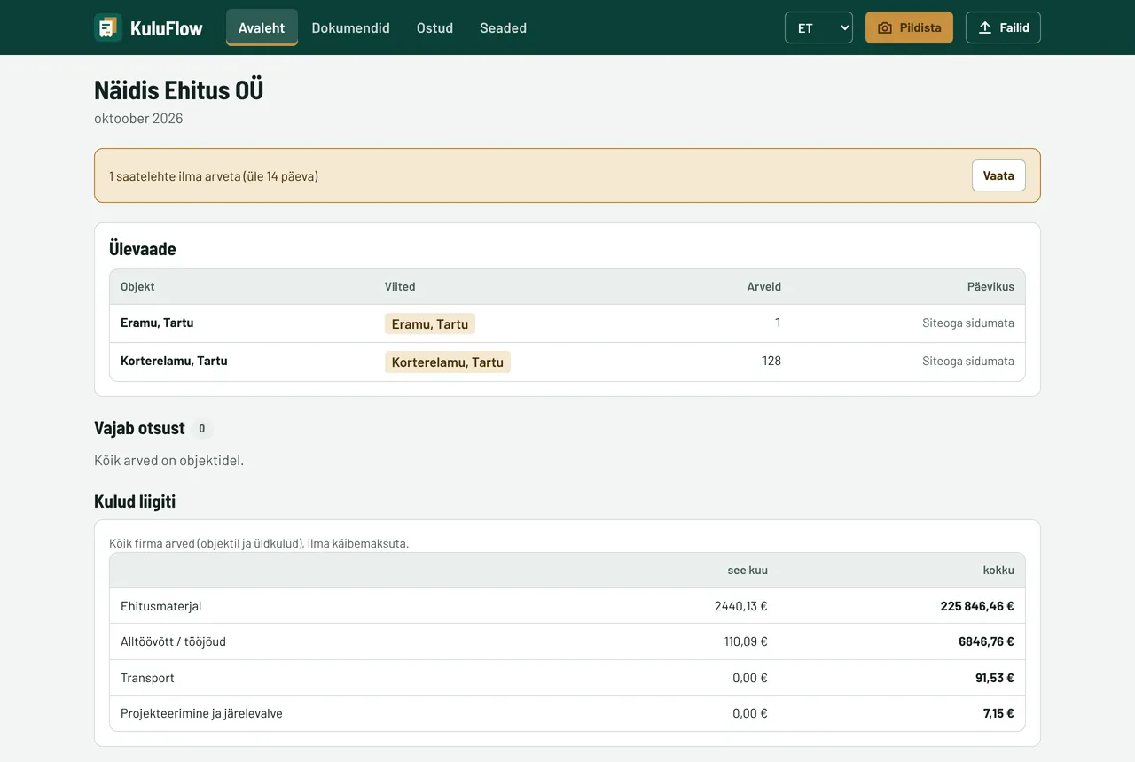Image resolution: width=1135 pixels, height=762 pixels.
Task: Click the Viited column header
Action: tap(400, 286)
